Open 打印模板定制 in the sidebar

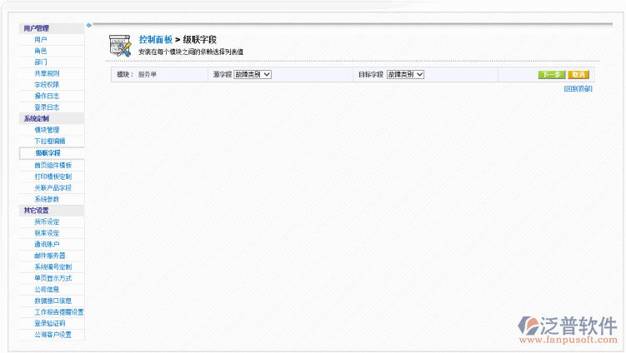[x=53, y=176]
